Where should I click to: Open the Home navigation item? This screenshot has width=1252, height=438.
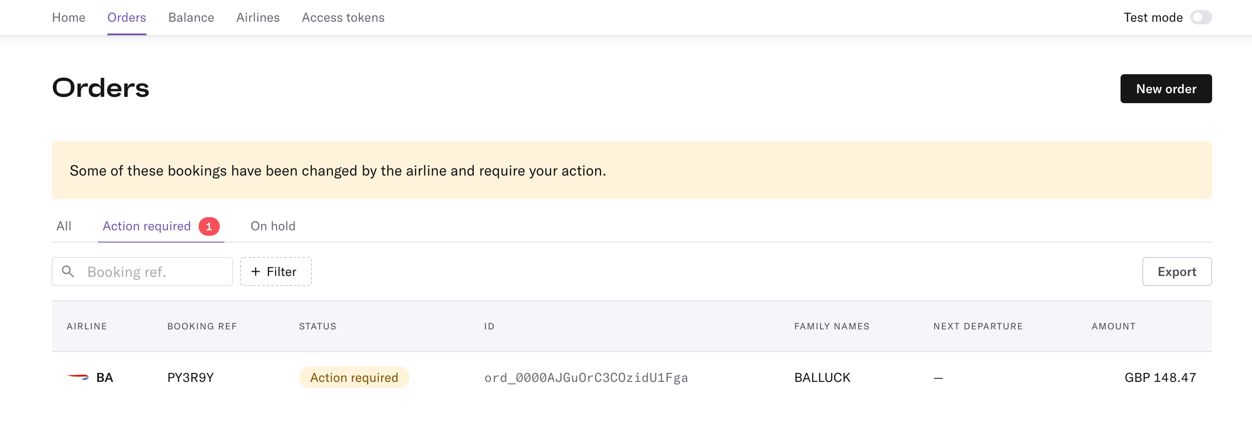68,18
